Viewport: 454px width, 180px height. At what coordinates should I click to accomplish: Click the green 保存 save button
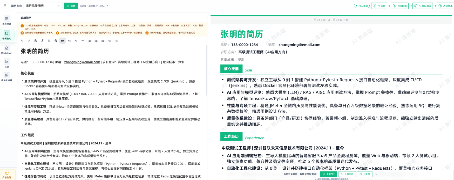71,6
